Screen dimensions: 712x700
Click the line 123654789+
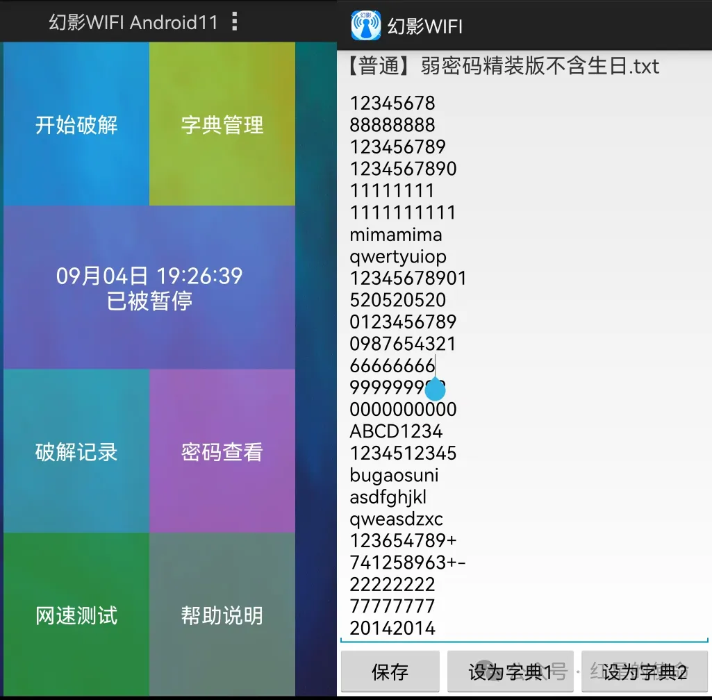point(403,540)
